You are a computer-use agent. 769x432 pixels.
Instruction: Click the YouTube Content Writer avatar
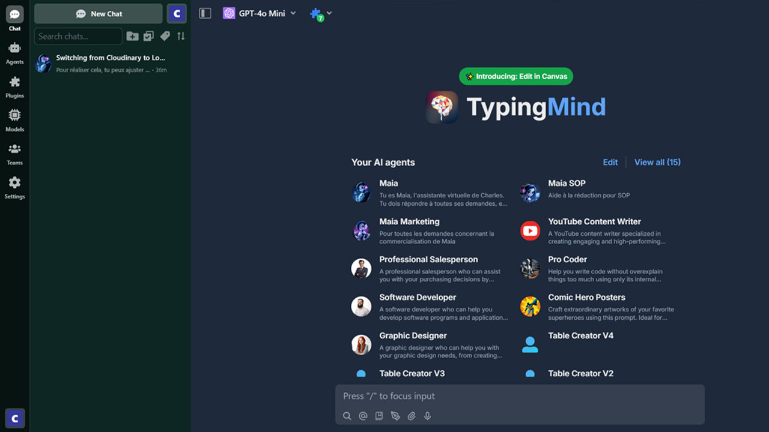(x=530, y=230)
